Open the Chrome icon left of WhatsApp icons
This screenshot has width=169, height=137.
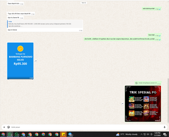click(3, 134)
